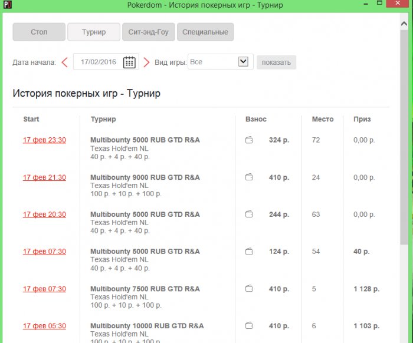Click wallet icon in Multibounty 7500 row
This screenshot has height=343, width=413.
[249, 289]
